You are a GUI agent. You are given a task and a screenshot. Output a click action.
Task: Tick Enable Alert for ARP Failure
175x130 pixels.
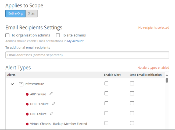(106, 93)
